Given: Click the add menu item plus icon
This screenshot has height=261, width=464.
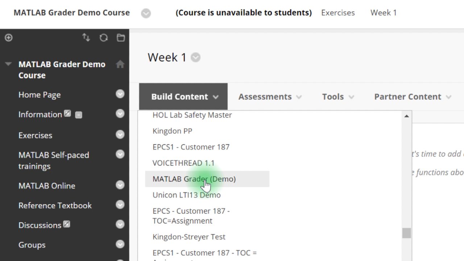Looking at the screenshot, I should 8,37.
